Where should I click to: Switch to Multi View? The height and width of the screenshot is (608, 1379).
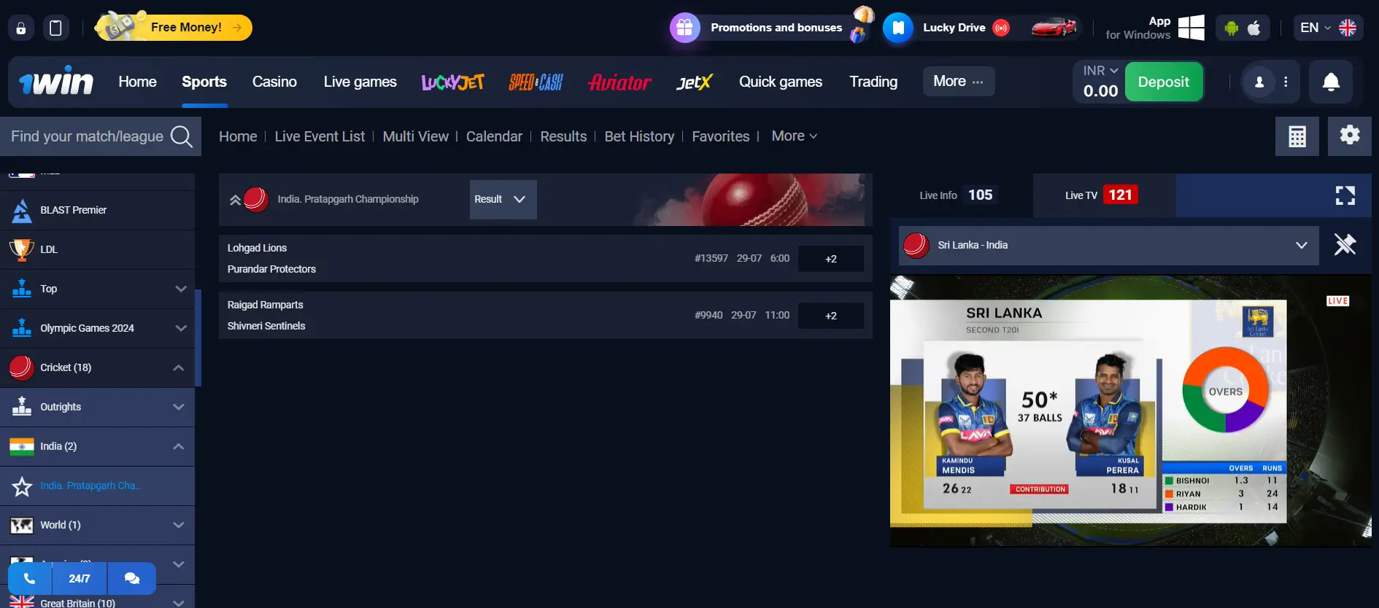[415, 136]
